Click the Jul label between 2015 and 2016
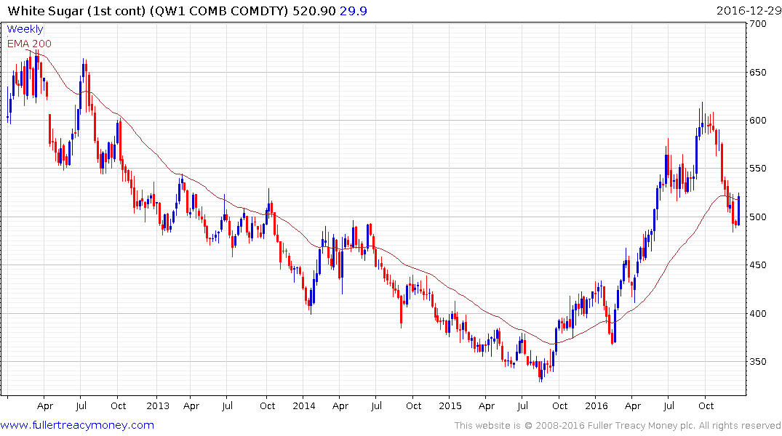The image size is (782, 436). (x=522, y=406)
